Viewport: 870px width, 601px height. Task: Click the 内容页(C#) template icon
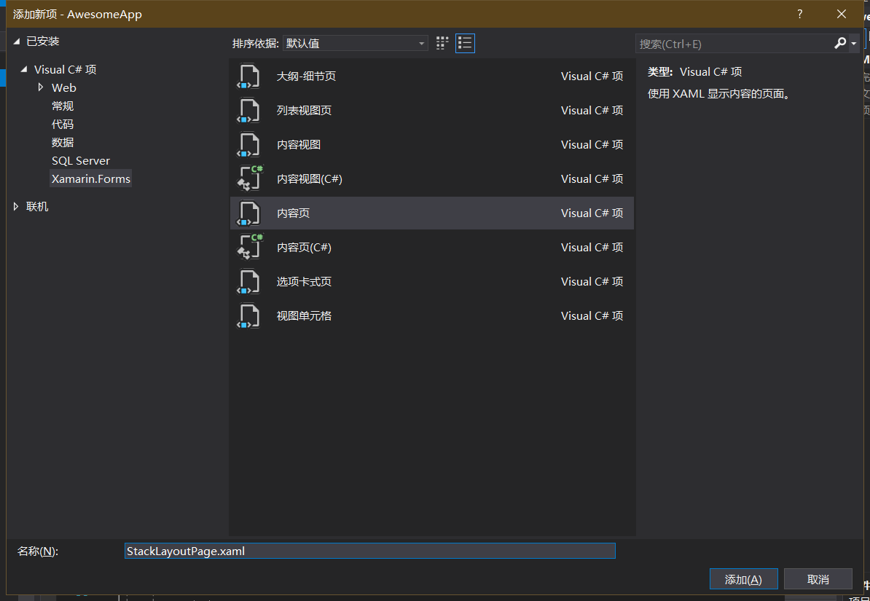[x=250, y=248]
